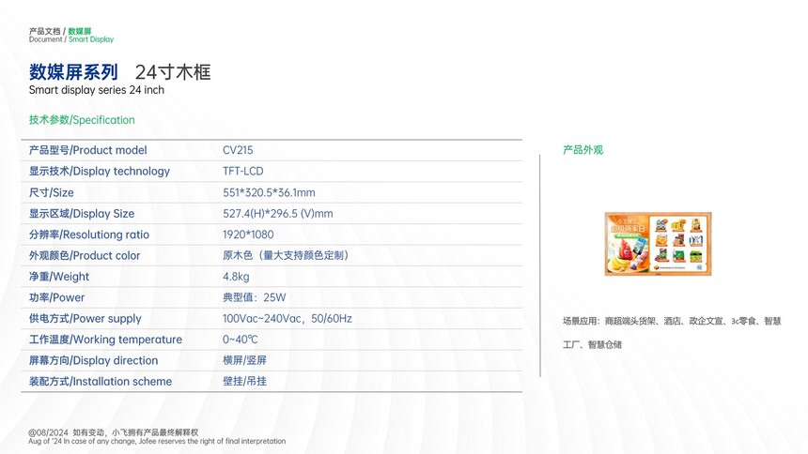Click the '屏幕方向/Display direction' label
Viewport: 808px width, 454px height.
point(93,361)
